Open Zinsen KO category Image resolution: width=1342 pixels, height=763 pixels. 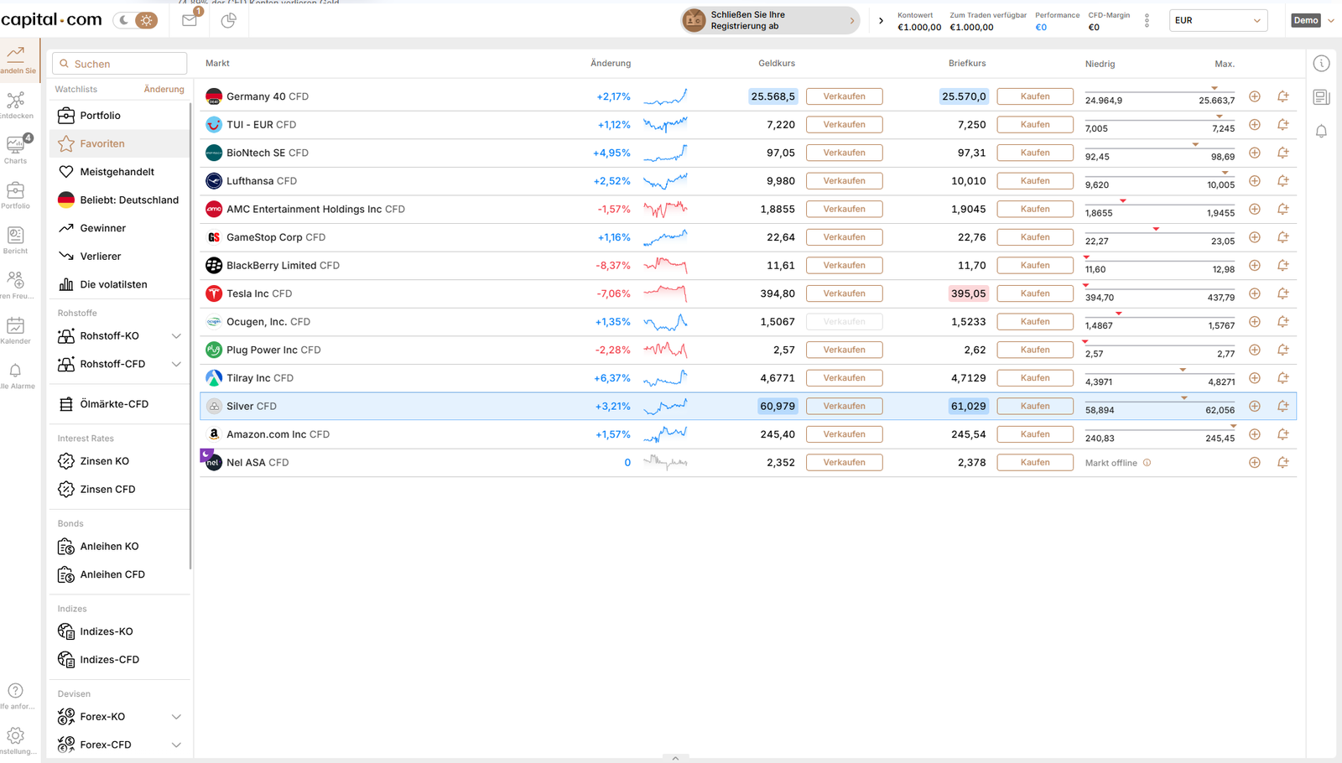[119, 461]
